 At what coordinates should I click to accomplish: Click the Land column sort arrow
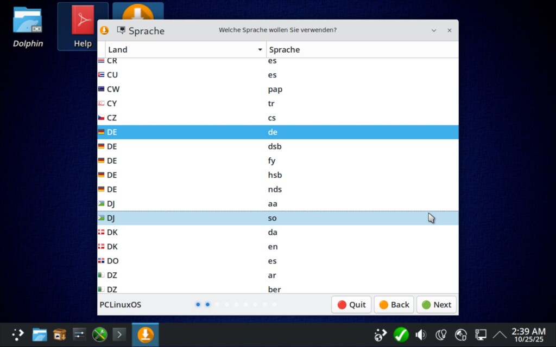pyautogui.click(x=260, y=50)
